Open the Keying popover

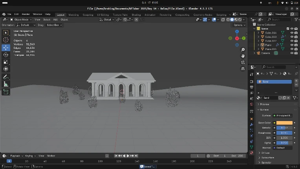(30, 156)
